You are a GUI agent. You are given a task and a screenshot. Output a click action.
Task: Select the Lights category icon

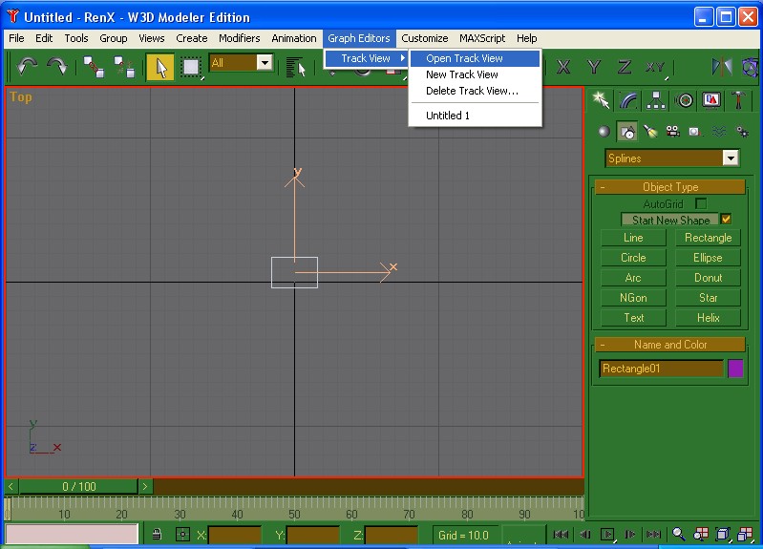[x=649, y=132]
